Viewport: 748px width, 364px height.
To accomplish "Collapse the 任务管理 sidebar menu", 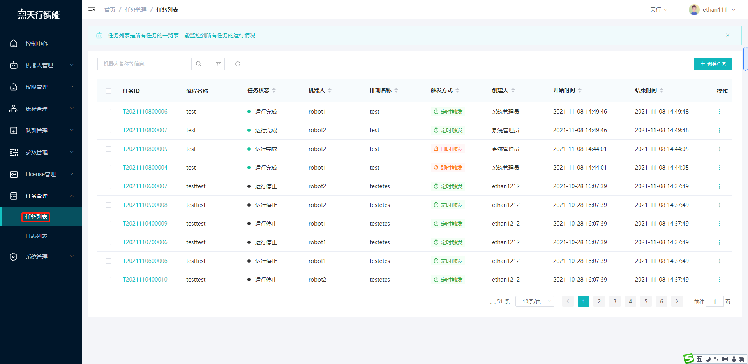I will (41, 196).
